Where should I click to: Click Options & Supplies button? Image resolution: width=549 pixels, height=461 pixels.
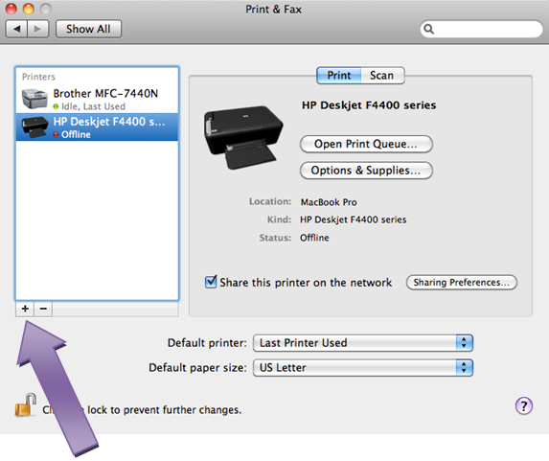366,171
